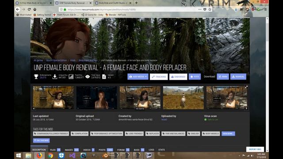Open the 2D Game Kit - Unity bookmark
Screen dimensions: 283x159
pyautogui.click(x=92, y=15)
